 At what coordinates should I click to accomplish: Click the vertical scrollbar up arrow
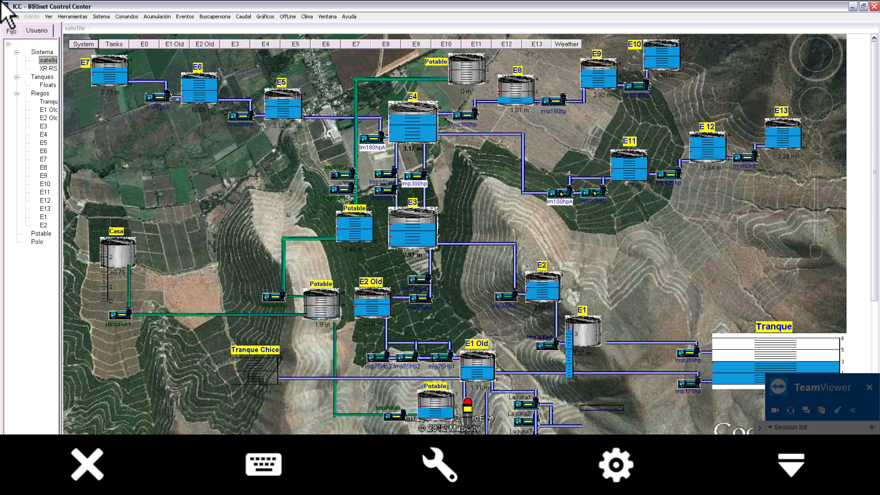click(x=874, y=37)
